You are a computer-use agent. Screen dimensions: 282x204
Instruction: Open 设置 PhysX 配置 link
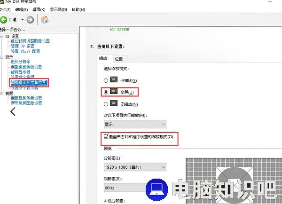(x=25, y=51)
